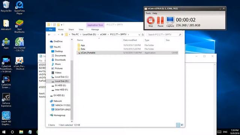Go back with the Explorer back arrow
This screenshot has width=240, height=135.
pyautogui.click(x=49, y=34)
